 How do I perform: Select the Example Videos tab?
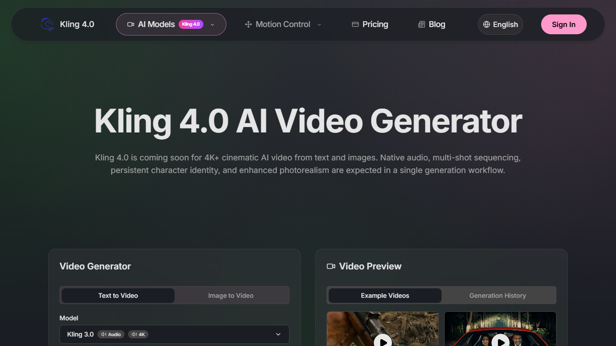385,296
